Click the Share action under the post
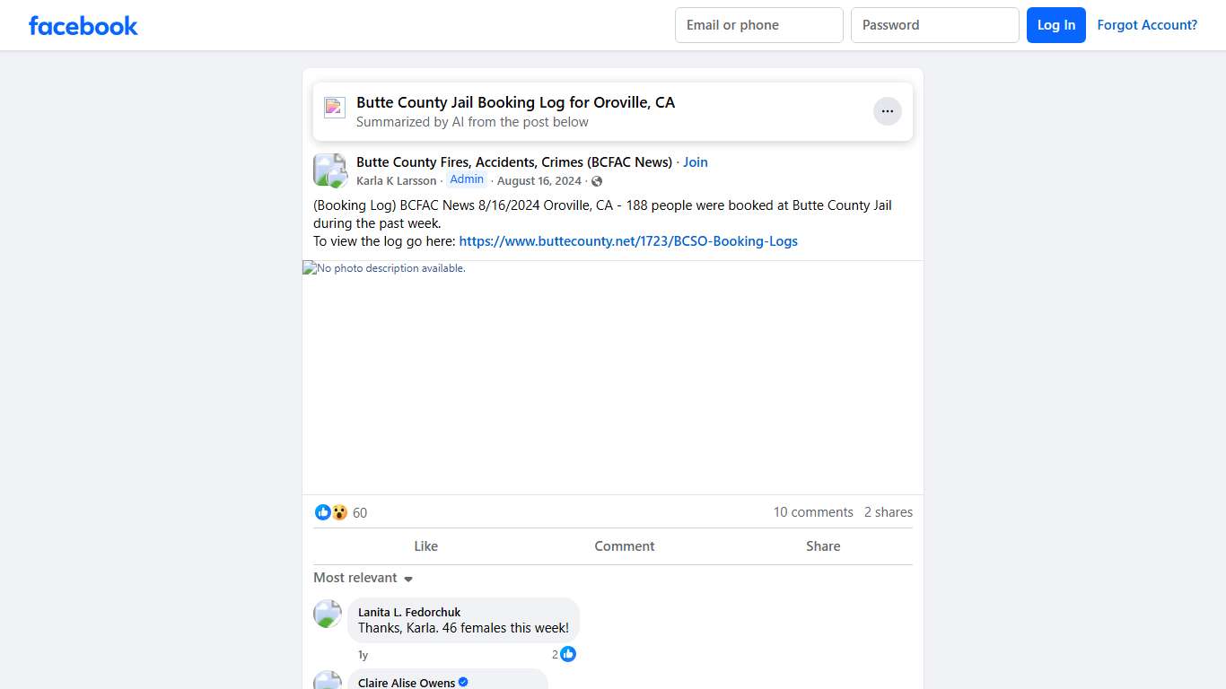 coord(823,545)
